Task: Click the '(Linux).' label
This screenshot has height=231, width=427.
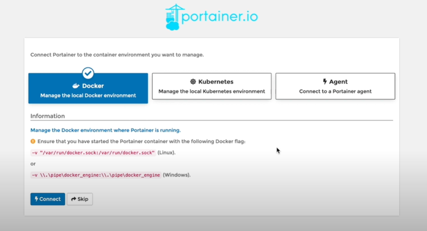Action: (167, 152)
